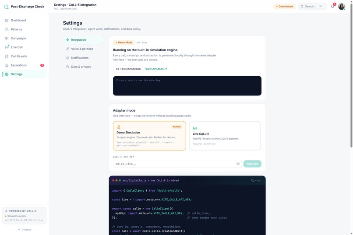Go to Patients in the sidebar
353x235 pixels.
pos(24,29)
